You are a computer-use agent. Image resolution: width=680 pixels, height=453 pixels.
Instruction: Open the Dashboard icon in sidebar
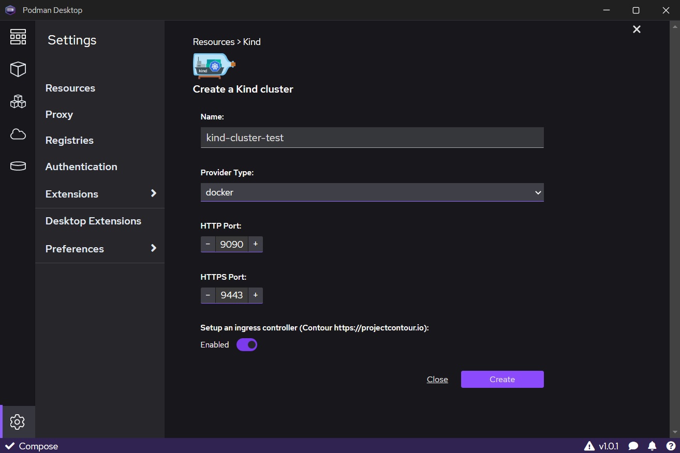(18, 37)
